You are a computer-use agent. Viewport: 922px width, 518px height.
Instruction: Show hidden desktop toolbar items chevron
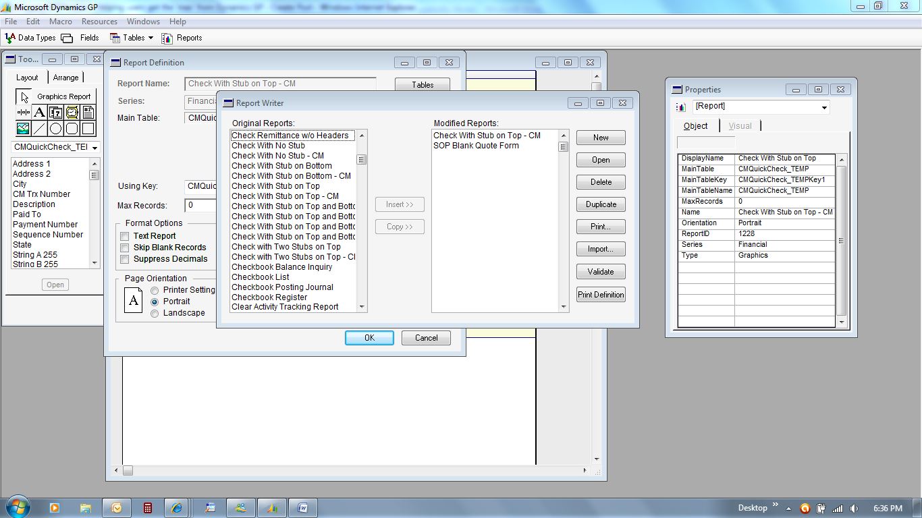click(776, 505)
